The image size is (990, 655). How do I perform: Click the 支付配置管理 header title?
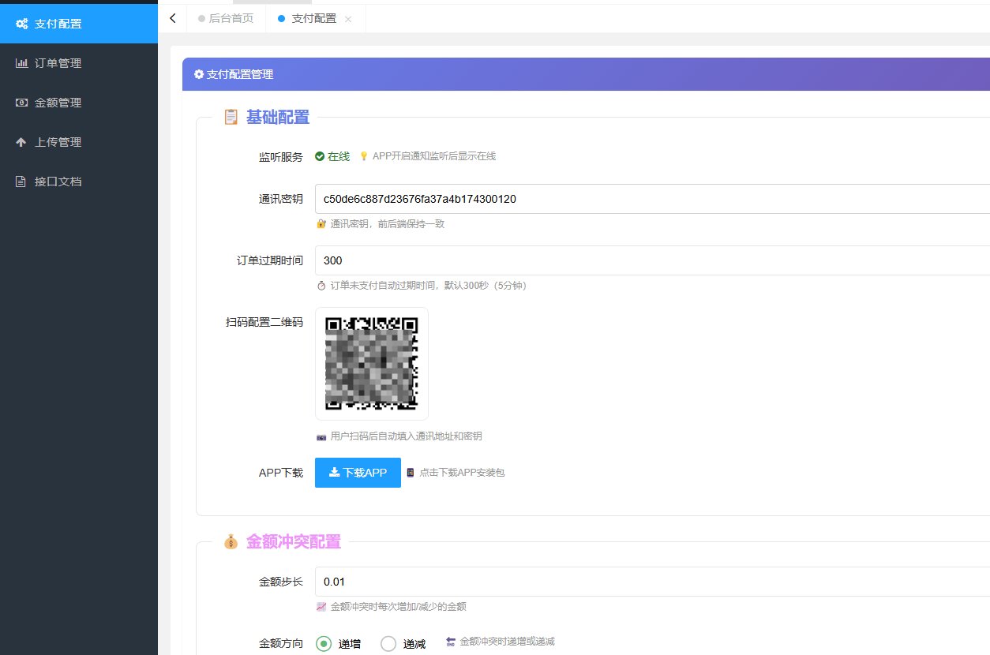click(240, 74)
